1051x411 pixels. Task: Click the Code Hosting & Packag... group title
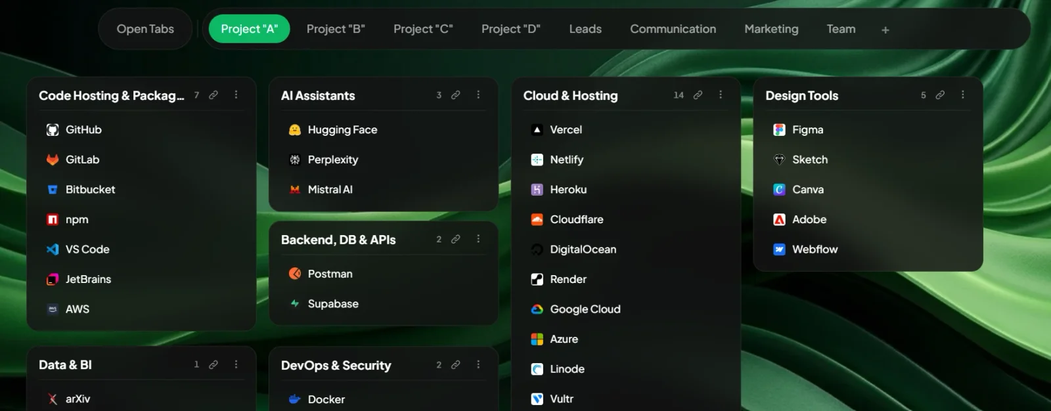(x=111, y=96)
